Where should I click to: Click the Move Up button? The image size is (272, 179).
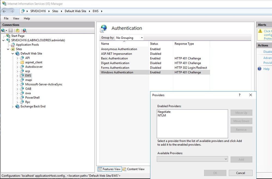pyautogui.click(x=241, y=113)
